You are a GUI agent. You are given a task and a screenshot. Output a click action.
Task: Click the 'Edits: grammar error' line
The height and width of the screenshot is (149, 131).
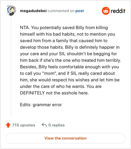coord(41,105)
